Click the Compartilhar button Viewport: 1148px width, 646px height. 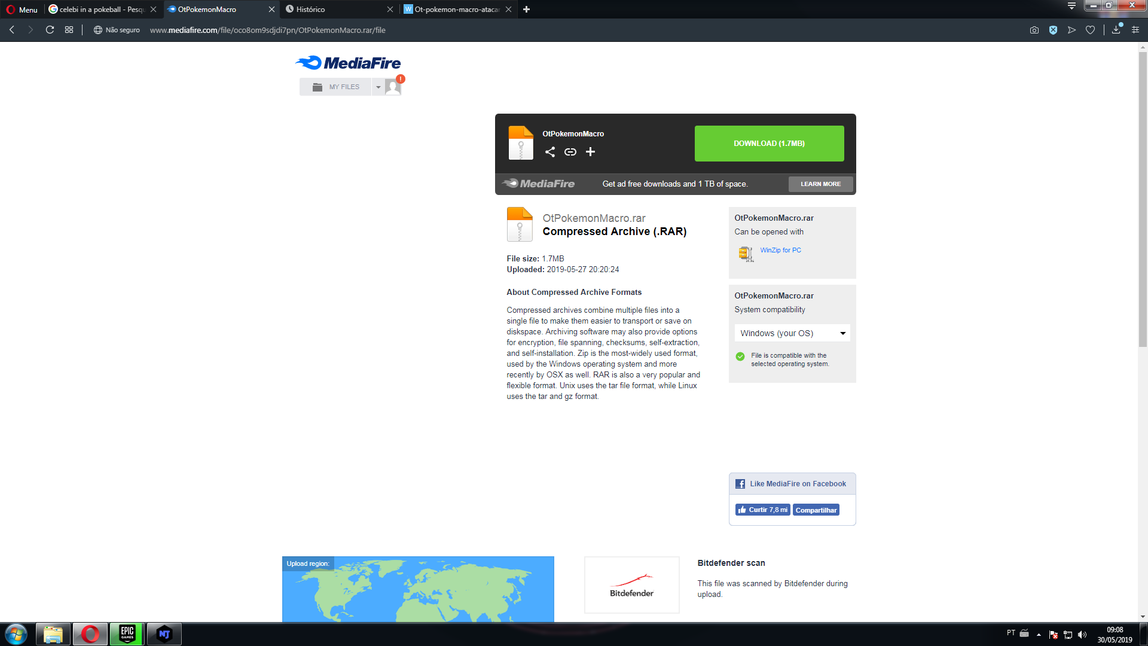[x=816, y=510]
